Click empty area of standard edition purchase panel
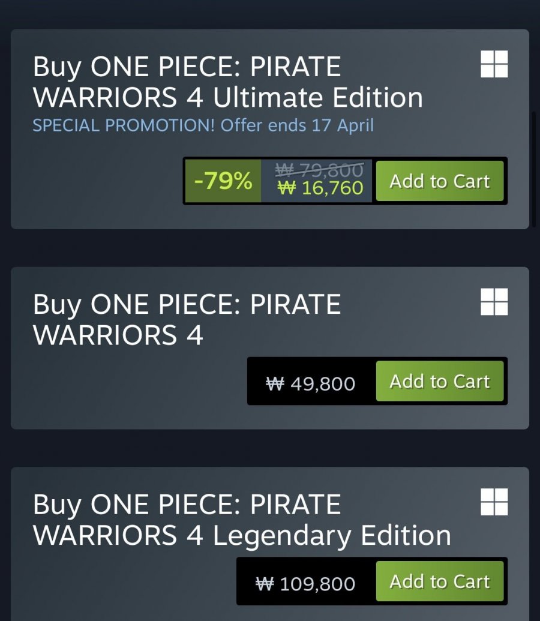Viewport: 540px width, 621px height. coord(120,390)
